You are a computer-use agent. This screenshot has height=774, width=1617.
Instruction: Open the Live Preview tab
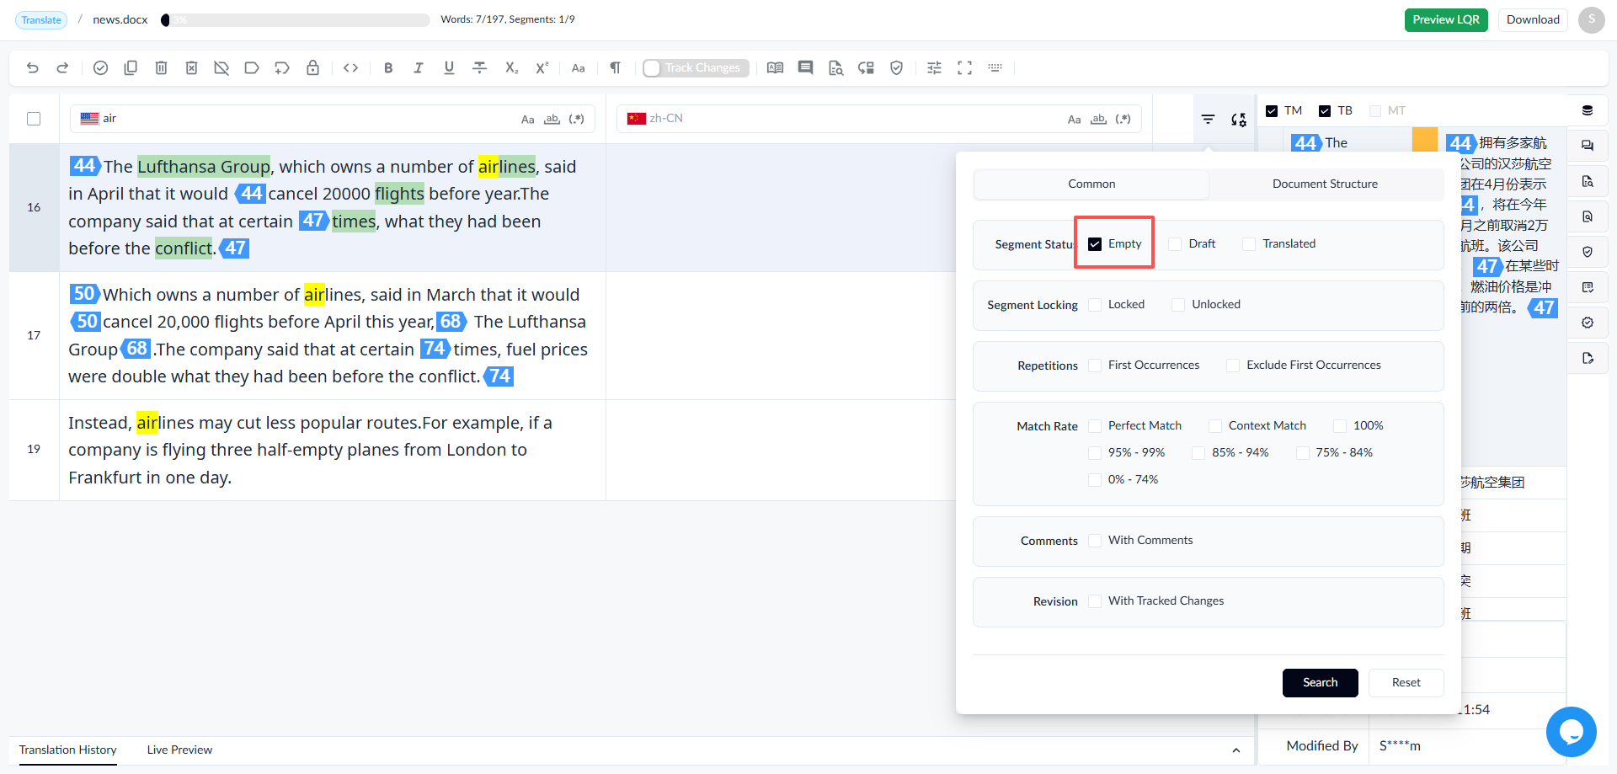(179, 750)
